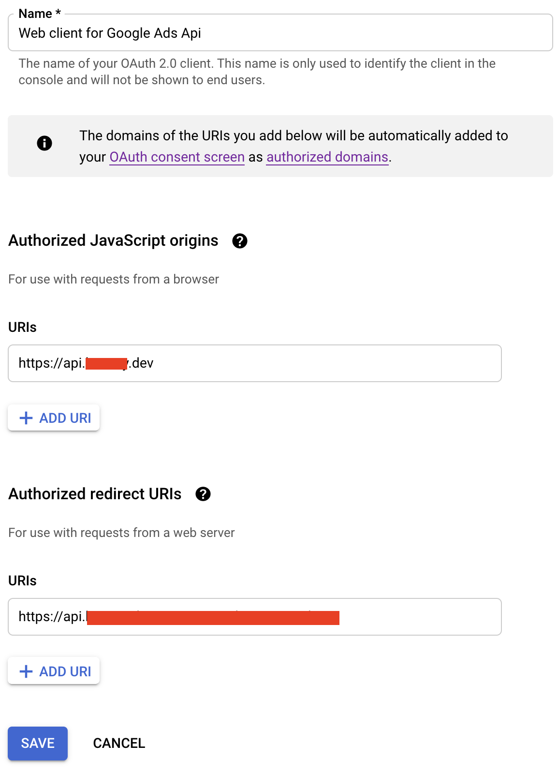This screenshot has width=558, height=774.
Task: Click the URIs label under redirect URIs
Action: (x=23, y=580)
